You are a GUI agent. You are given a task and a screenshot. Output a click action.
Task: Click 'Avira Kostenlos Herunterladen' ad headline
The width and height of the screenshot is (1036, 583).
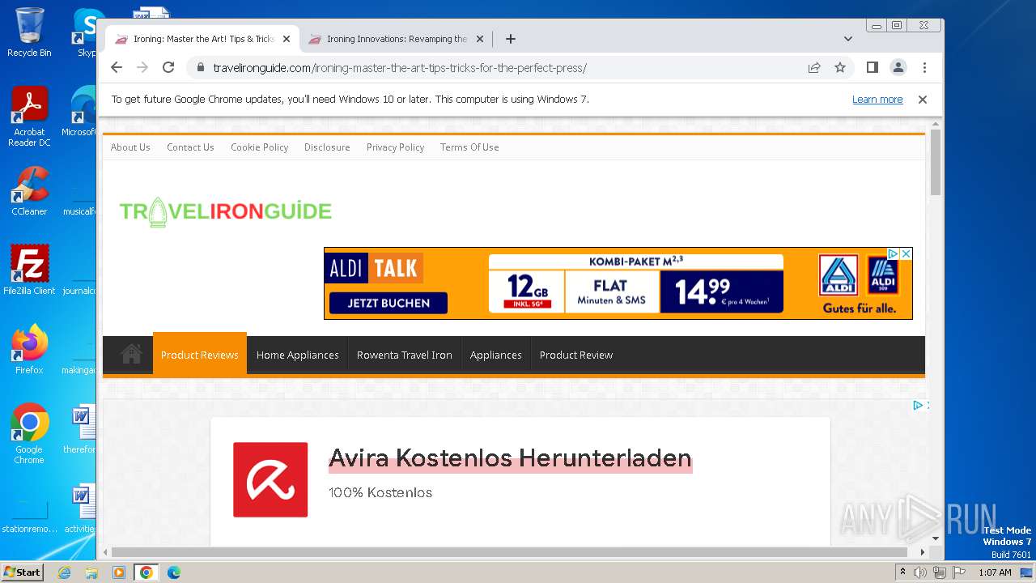510,458
